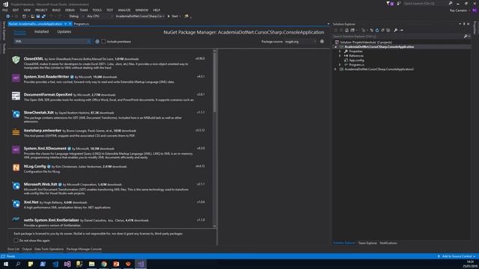Screen dimensions: 479x269
Task: Toggle Include prerelease checkbox
Action: pos(103,42)
